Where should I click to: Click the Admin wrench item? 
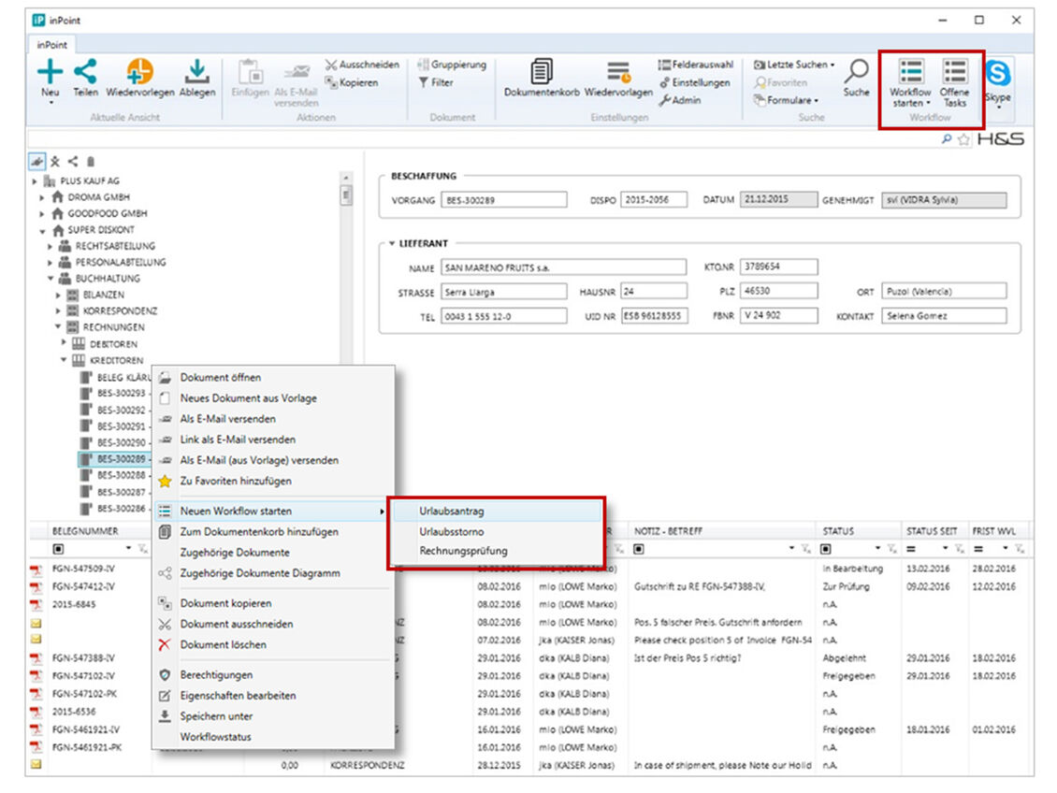pos(679,100)
